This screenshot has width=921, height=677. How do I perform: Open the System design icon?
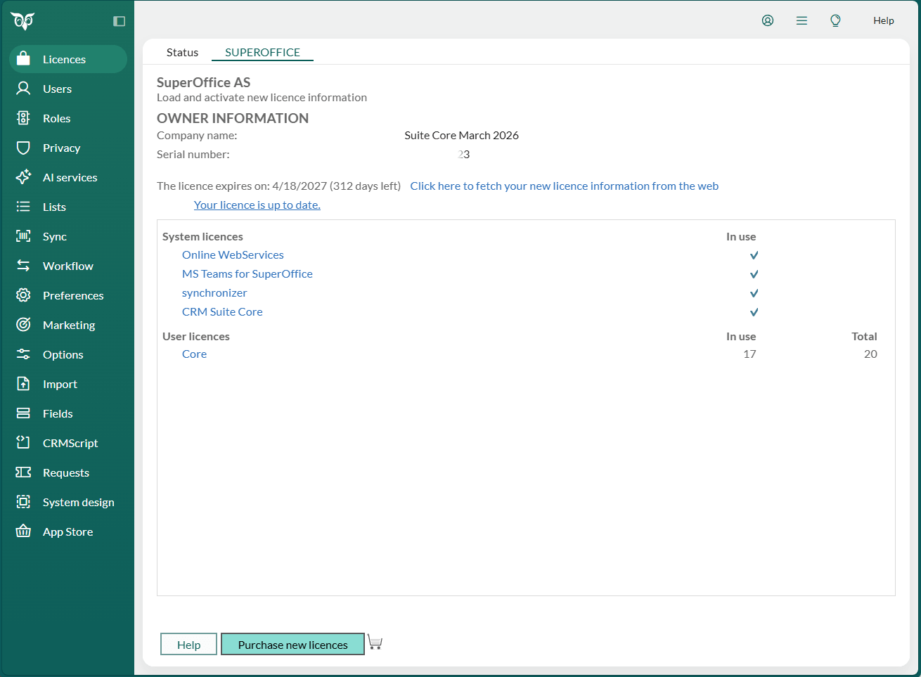coord(23,502)
